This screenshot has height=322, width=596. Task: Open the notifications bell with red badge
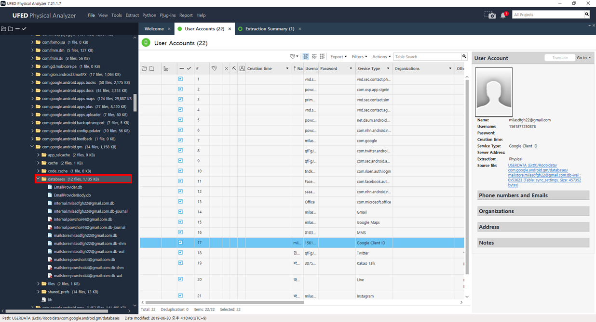tap(503, 15)
